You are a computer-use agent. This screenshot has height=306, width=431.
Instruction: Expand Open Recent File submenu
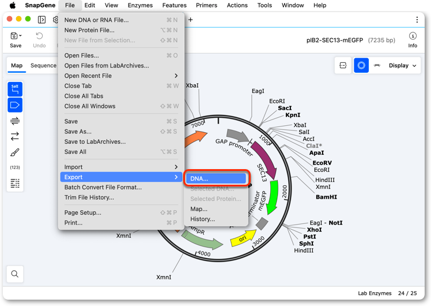[121, 76]
